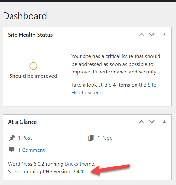The height and width of the screenshot is (185, 176).
Task: Click the green PHP version 7.4.1 text
Action: 78,172
